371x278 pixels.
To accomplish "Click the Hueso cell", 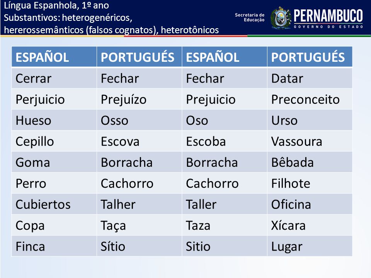I will point(54,120).
